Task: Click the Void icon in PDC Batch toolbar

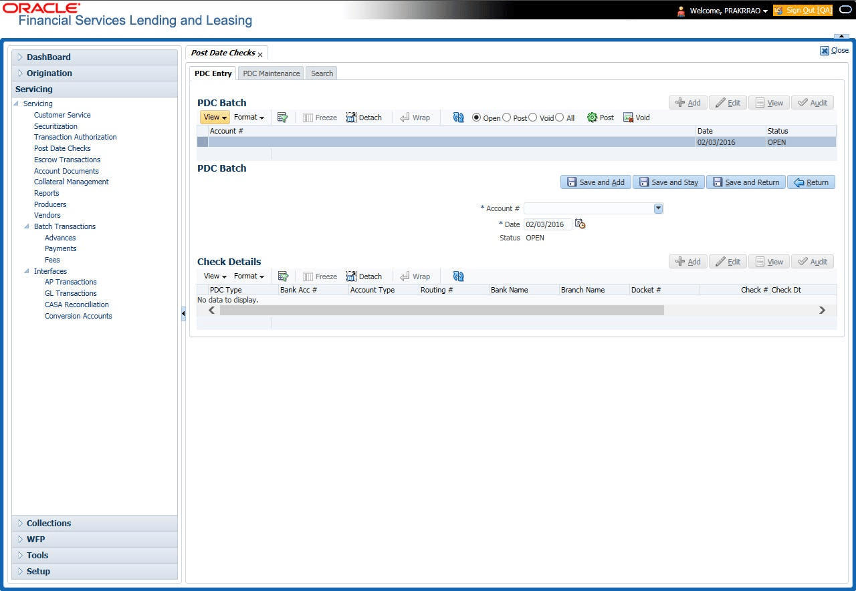Action: 628,118
